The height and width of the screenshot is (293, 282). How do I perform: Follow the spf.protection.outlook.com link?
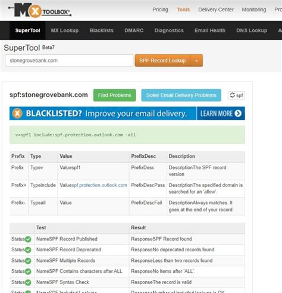pos(99,185)
